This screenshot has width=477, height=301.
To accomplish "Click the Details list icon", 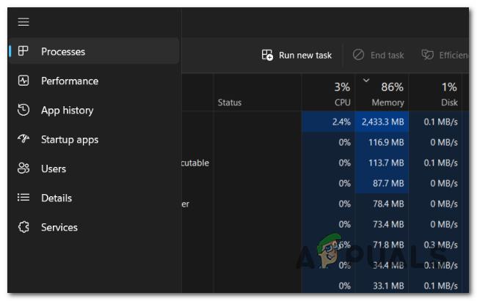I will pos(23,198).
